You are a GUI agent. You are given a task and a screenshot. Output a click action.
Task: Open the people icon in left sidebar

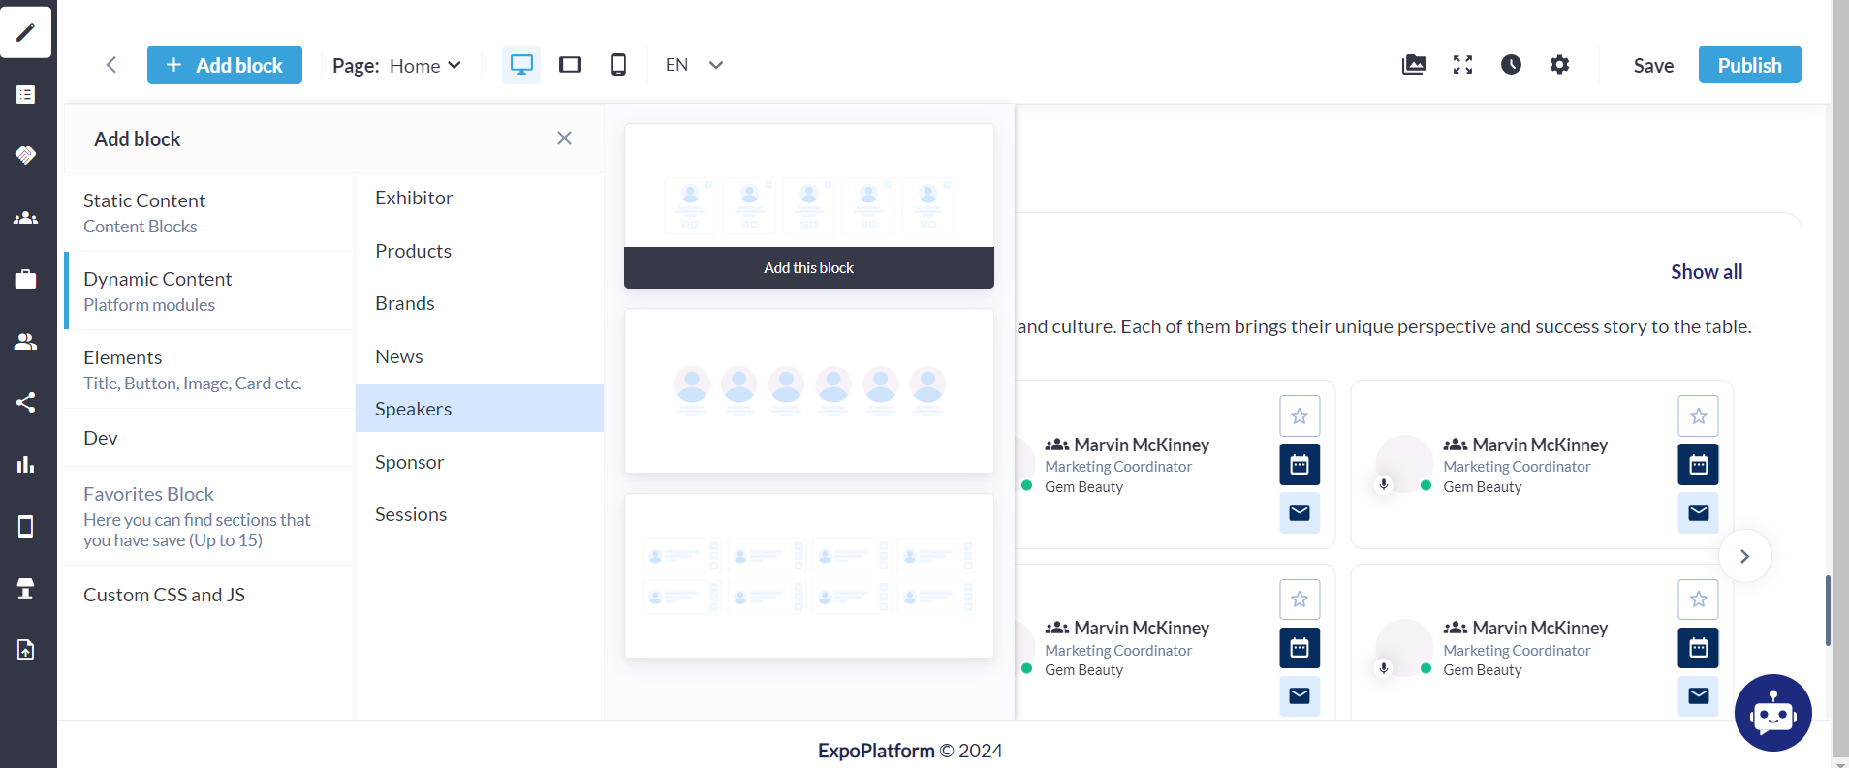[x=26, y=341]
